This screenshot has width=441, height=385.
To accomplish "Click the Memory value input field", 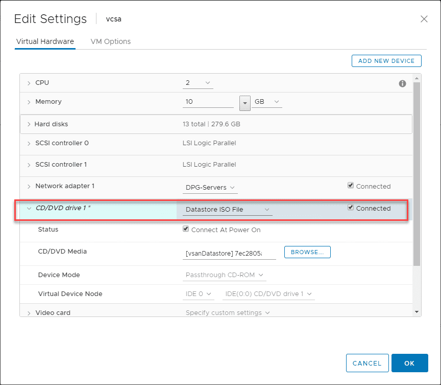I will click(208, 102).
